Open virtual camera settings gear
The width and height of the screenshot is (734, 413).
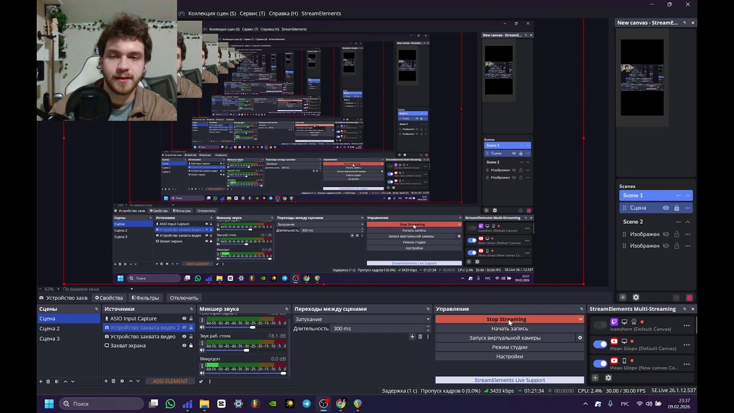pos(580,338)
